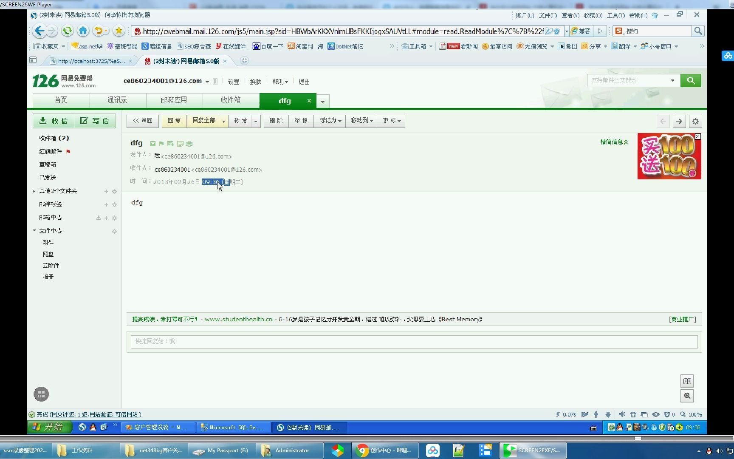
Task: Open previous email with left arrow
Action: pyautogui.click(x=663, y=121)
